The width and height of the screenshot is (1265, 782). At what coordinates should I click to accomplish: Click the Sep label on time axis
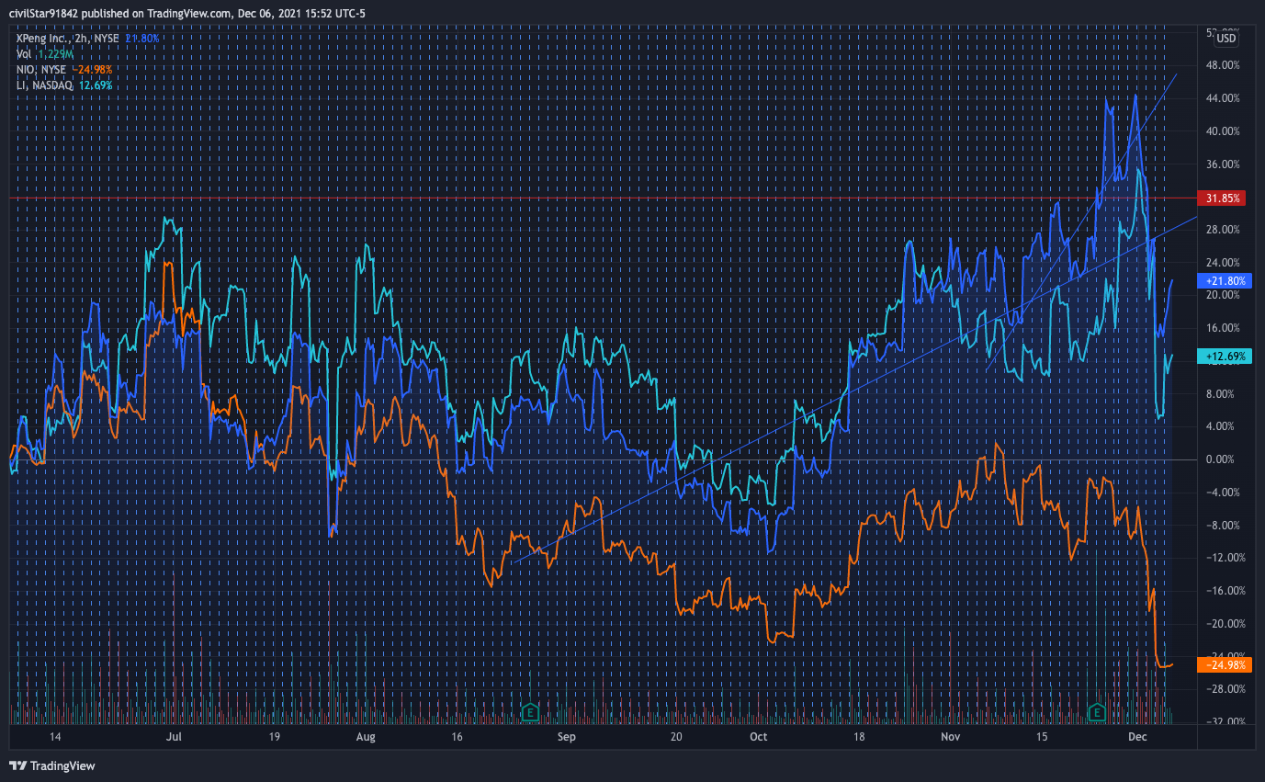[x=566, y=737]
